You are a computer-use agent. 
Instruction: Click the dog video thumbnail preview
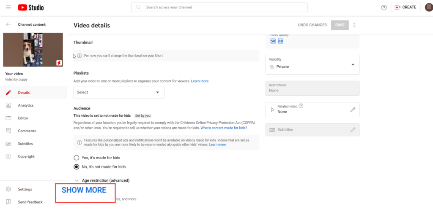(x=33, y=50)
